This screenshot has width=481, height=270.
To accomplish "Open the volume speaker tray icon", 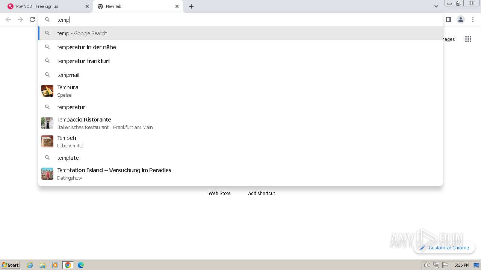I will tap(427, 265).
